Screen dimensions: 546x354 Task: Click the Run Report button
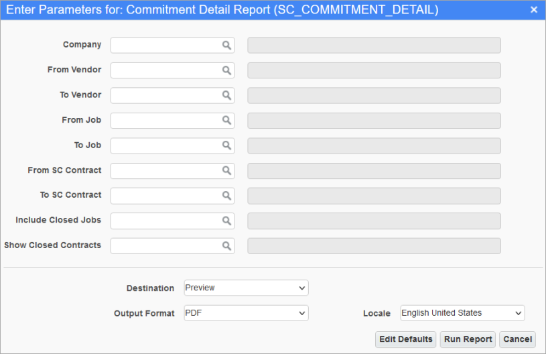point(468,339)
